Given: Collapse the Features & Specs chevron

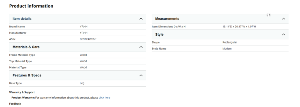Looking at the screenshot, I should click(141, 76).
